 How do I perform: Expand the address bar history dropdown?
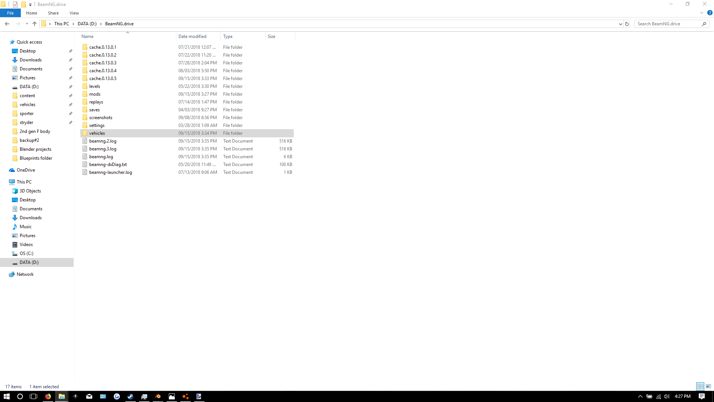click(620, 24)
